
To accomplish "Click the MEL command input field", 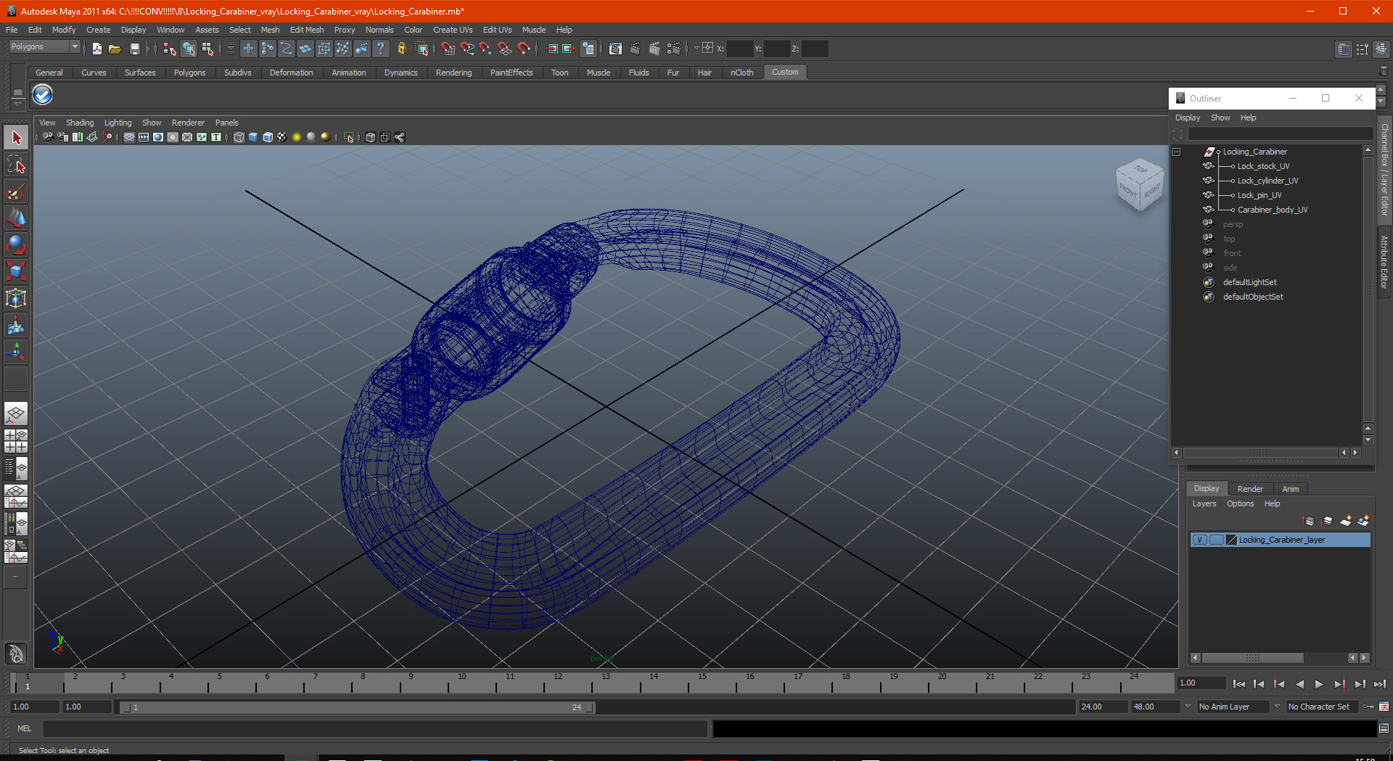I will coord(374,728).
